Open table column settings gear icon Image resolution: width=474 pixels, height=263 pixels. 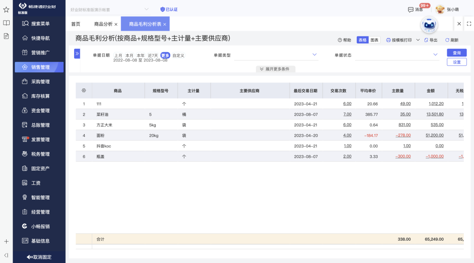(84, 91)
